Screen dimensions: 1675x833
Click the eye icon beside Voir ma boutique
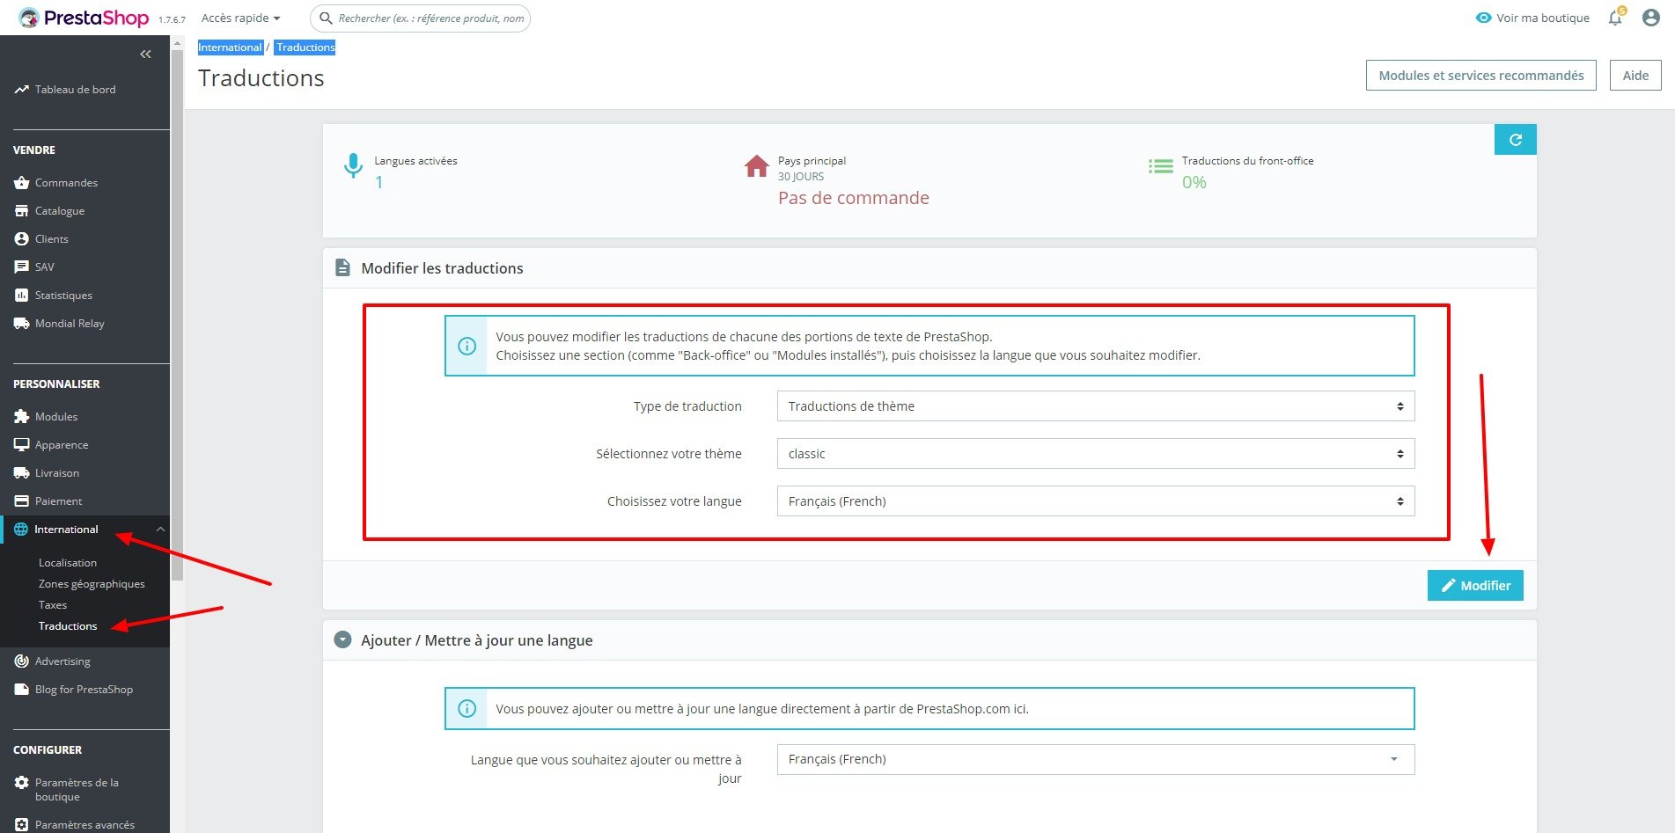(1484, 18)
